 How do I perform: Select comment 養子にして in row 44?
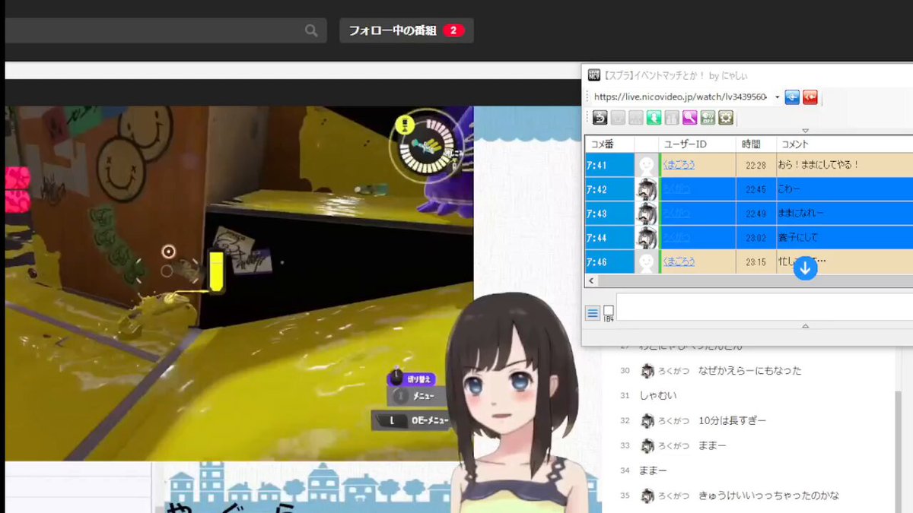click(797, 237)
